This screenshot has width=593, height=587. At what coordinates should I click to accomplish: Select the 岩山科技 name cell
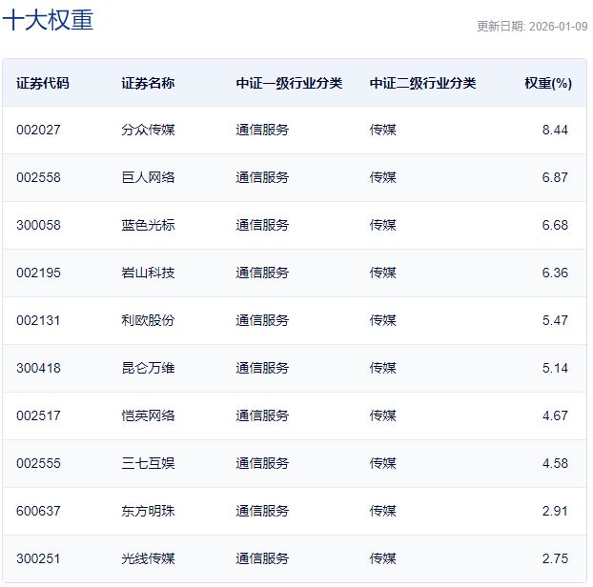pyautogui.click(x=148, y=273)
